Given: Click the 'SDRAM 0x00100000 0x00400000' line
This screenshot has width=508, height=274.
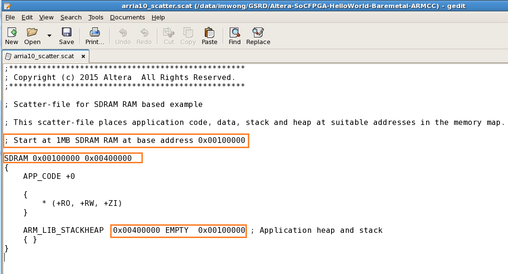Looking at the screenshot, I should 68,158.
